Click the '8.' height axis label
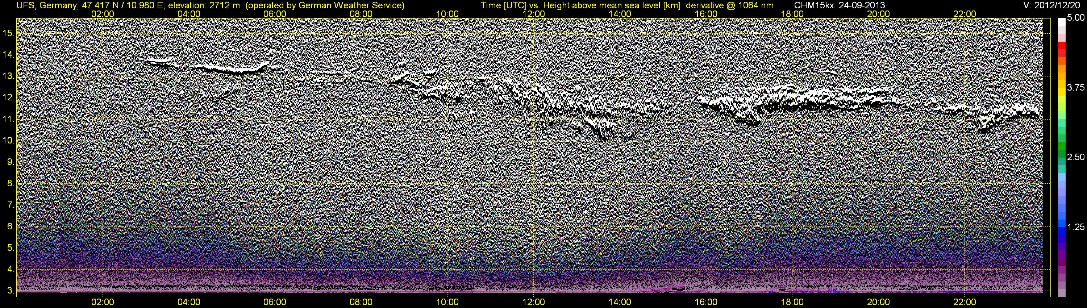The image size is (1087, 308). (x=11, y=184)
